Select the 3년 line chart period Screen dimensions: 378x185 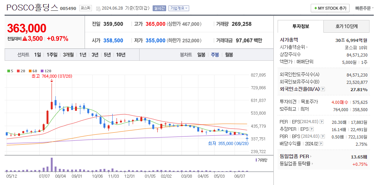[x=95, y=55]
